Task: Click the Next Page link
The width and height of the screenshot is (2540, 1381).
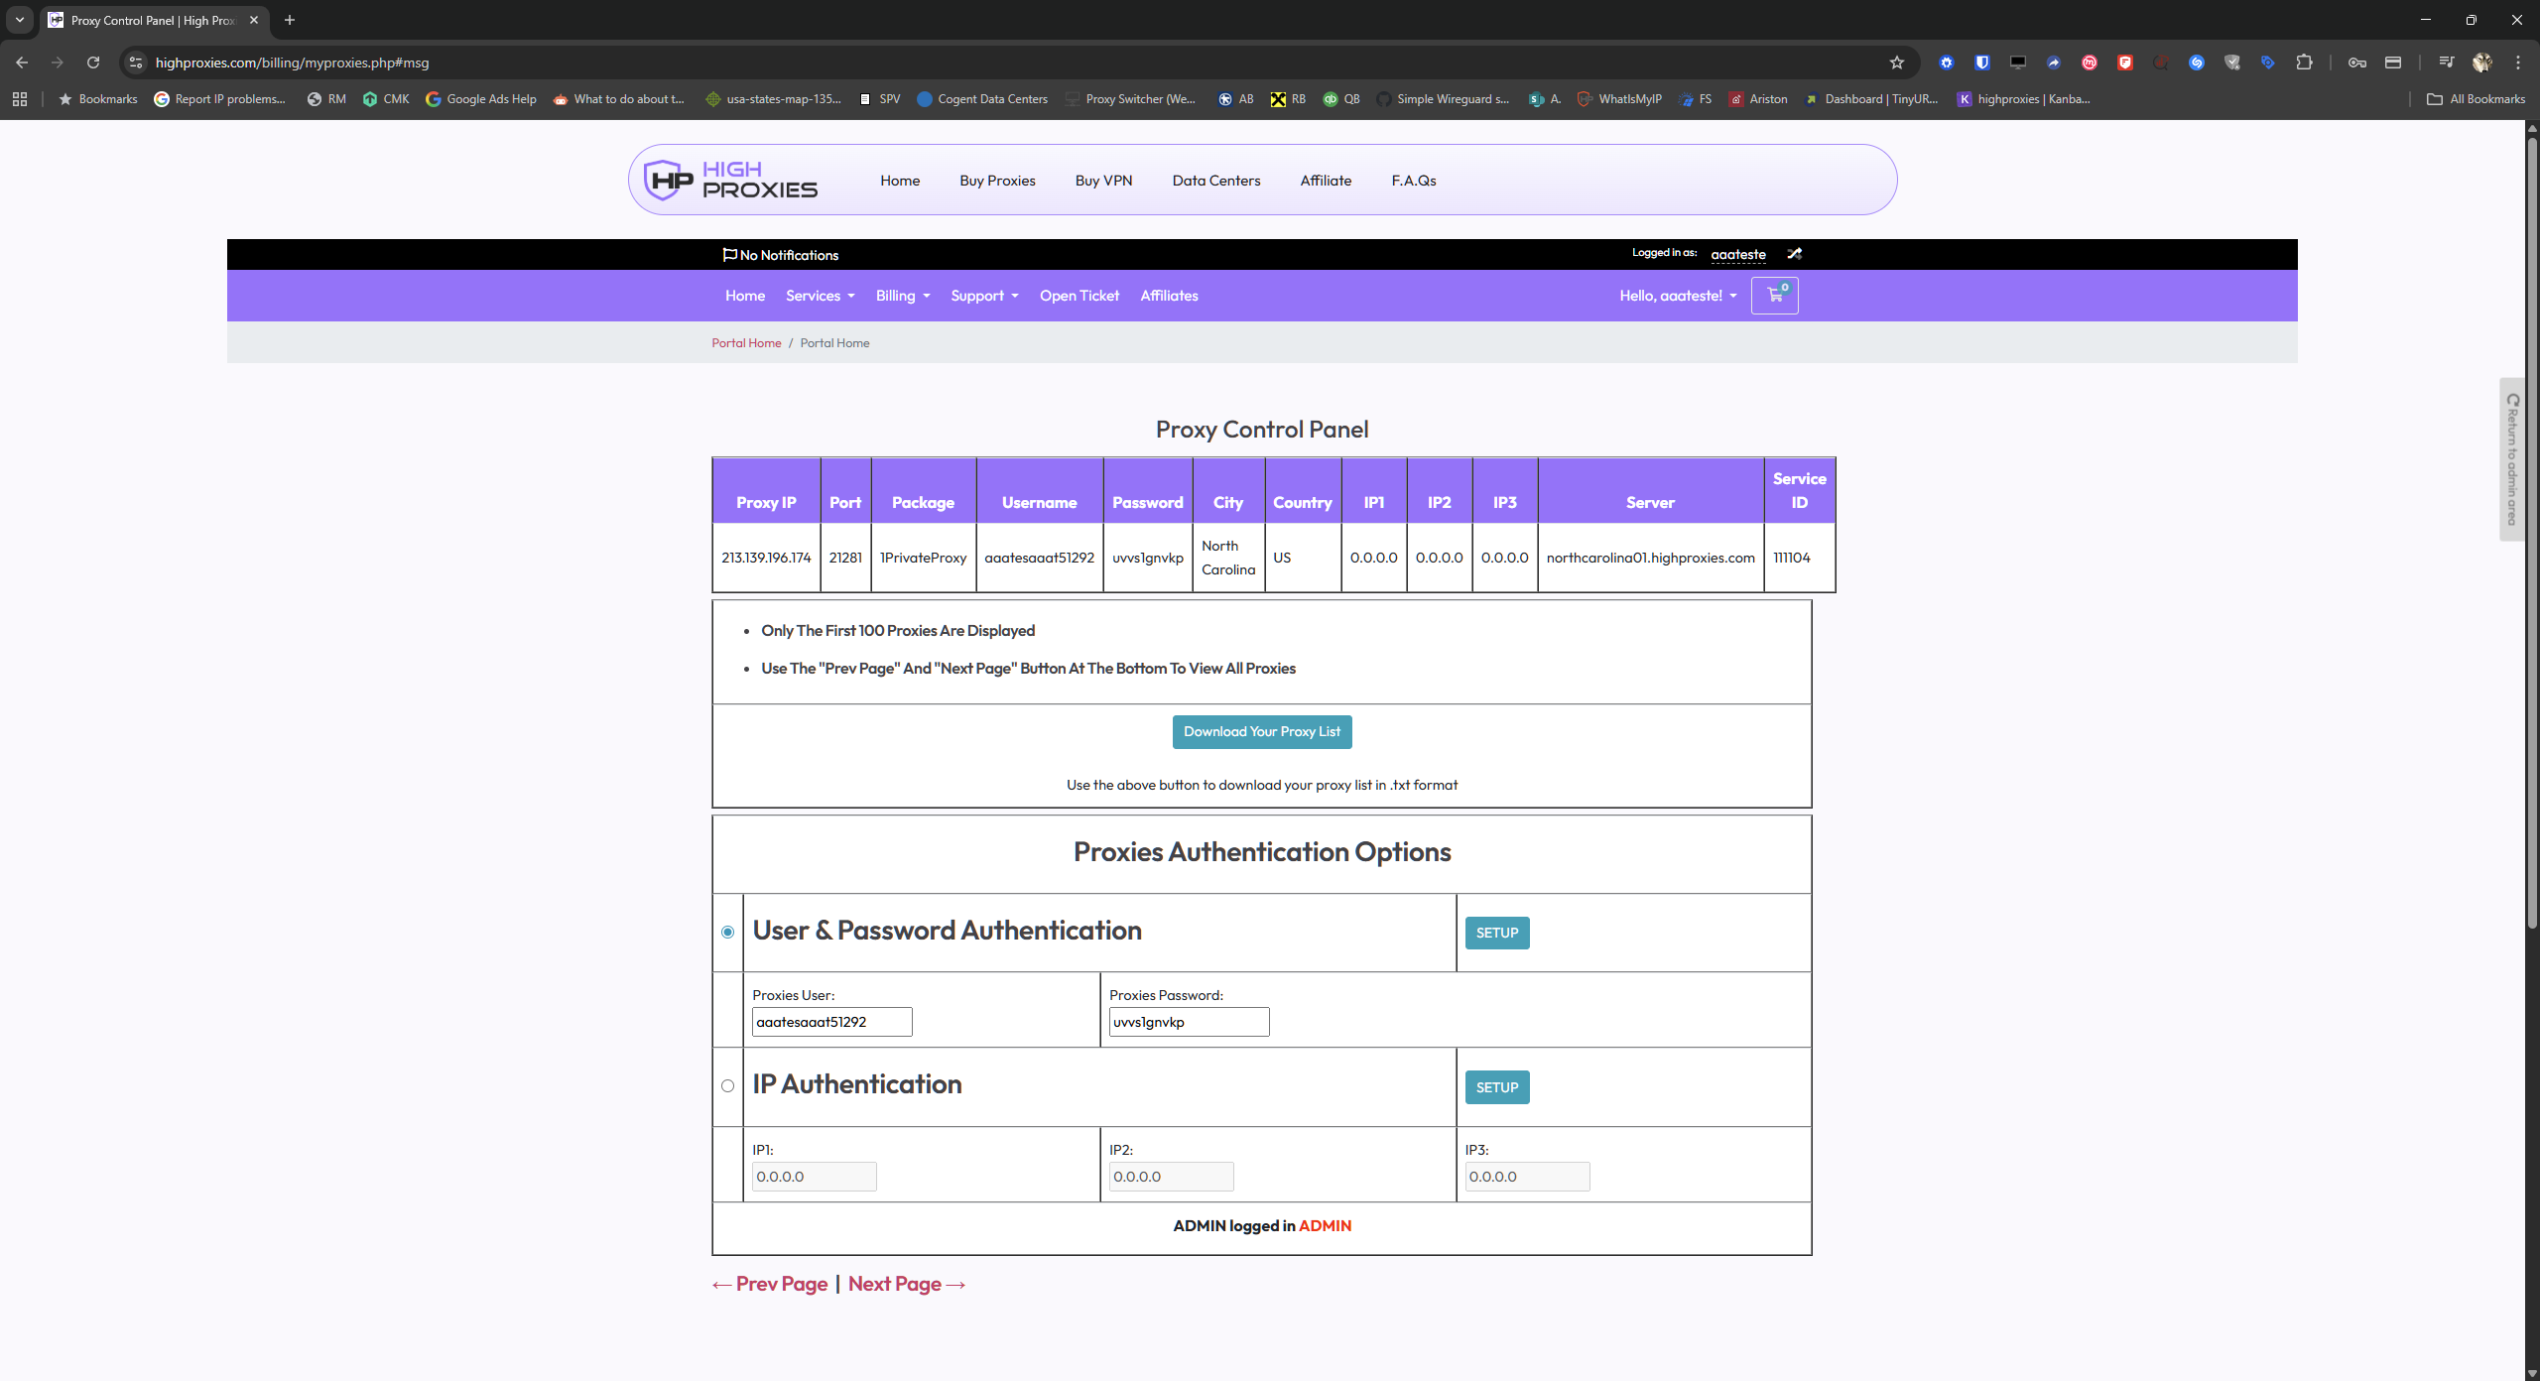Action: [x=905, y=1284]
